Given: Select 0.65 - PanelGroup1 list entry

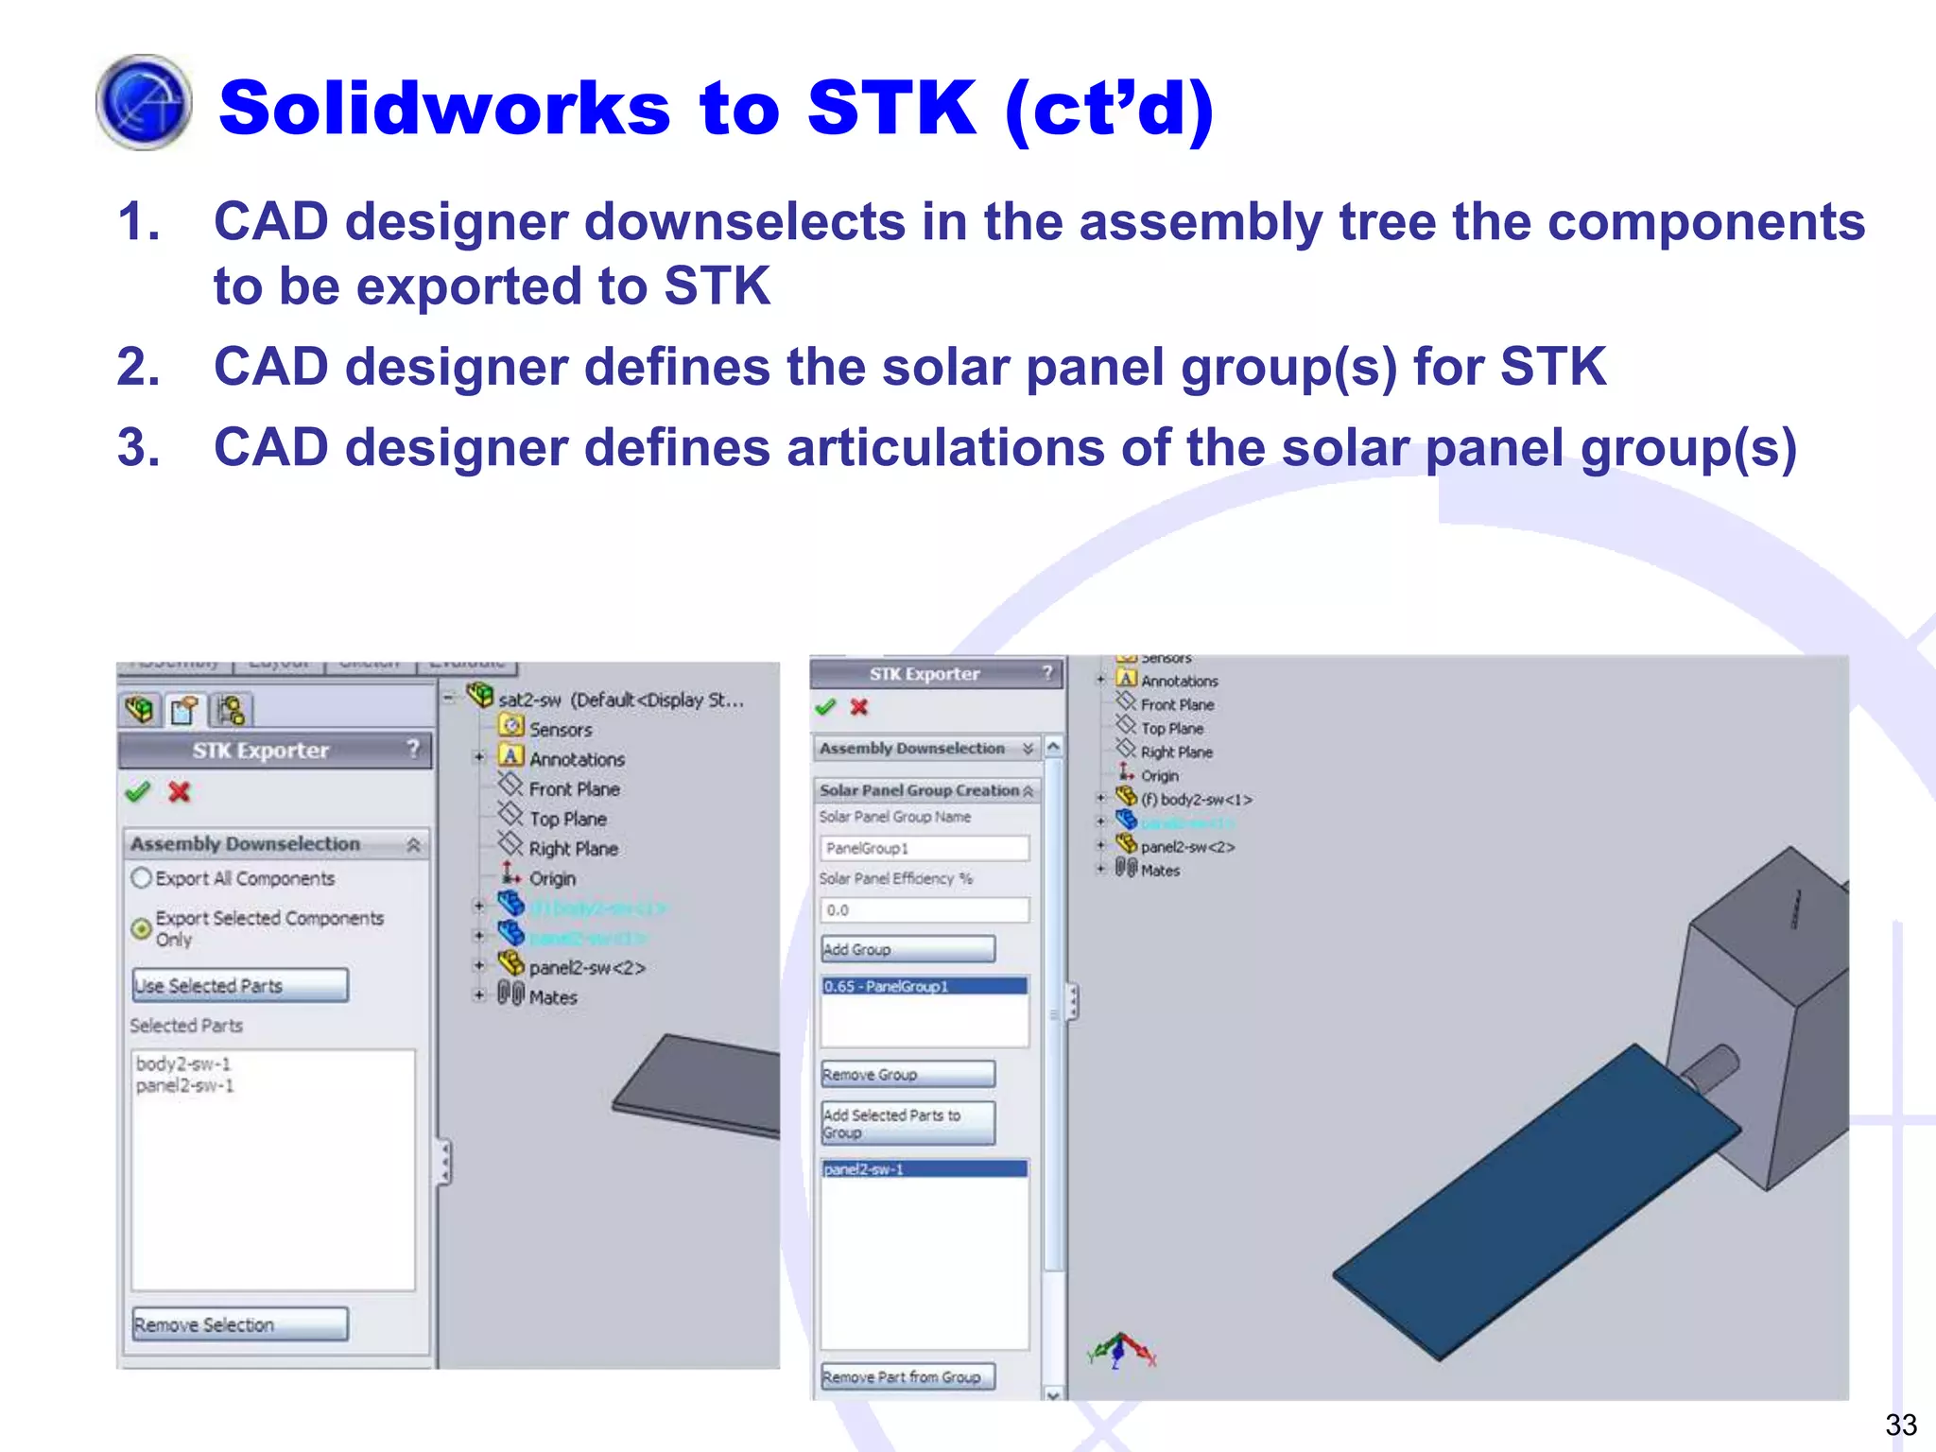Looking at the screenshot, I should pyautogui.click(x=925, y=986).
